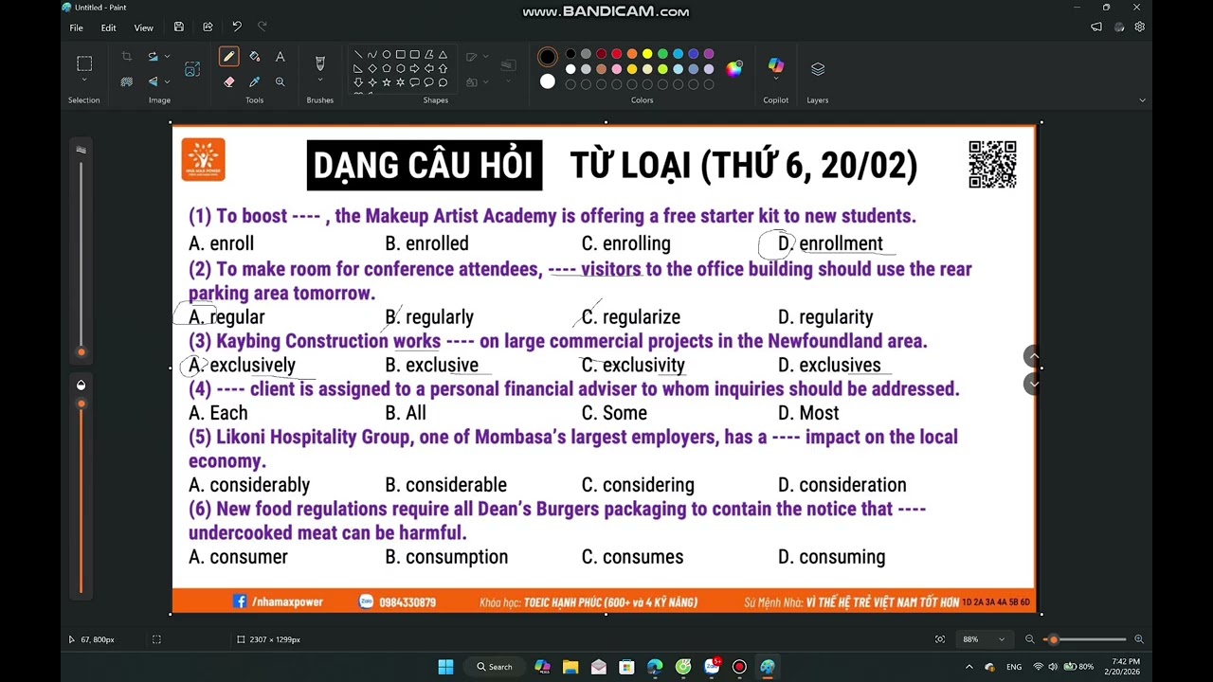Select Color 1 black primary swatch
Screen dimensions: 1213x682
click(x=547, y=57)
